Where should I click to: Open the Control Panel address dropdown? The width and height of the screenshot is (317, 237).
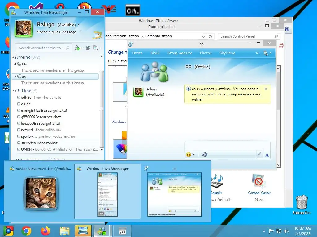[x=203, y=36]
